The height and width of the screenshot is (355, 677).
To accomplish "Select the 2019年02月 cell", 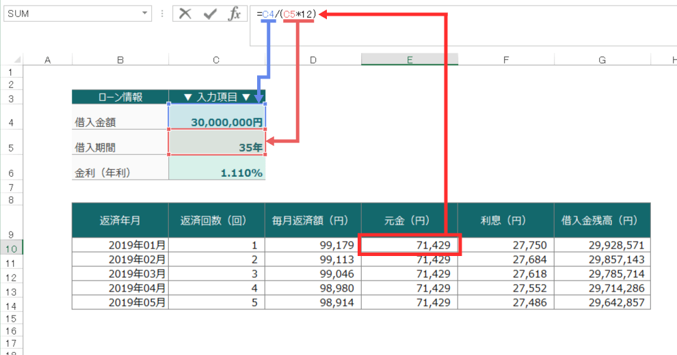I will tap(120, 259).
